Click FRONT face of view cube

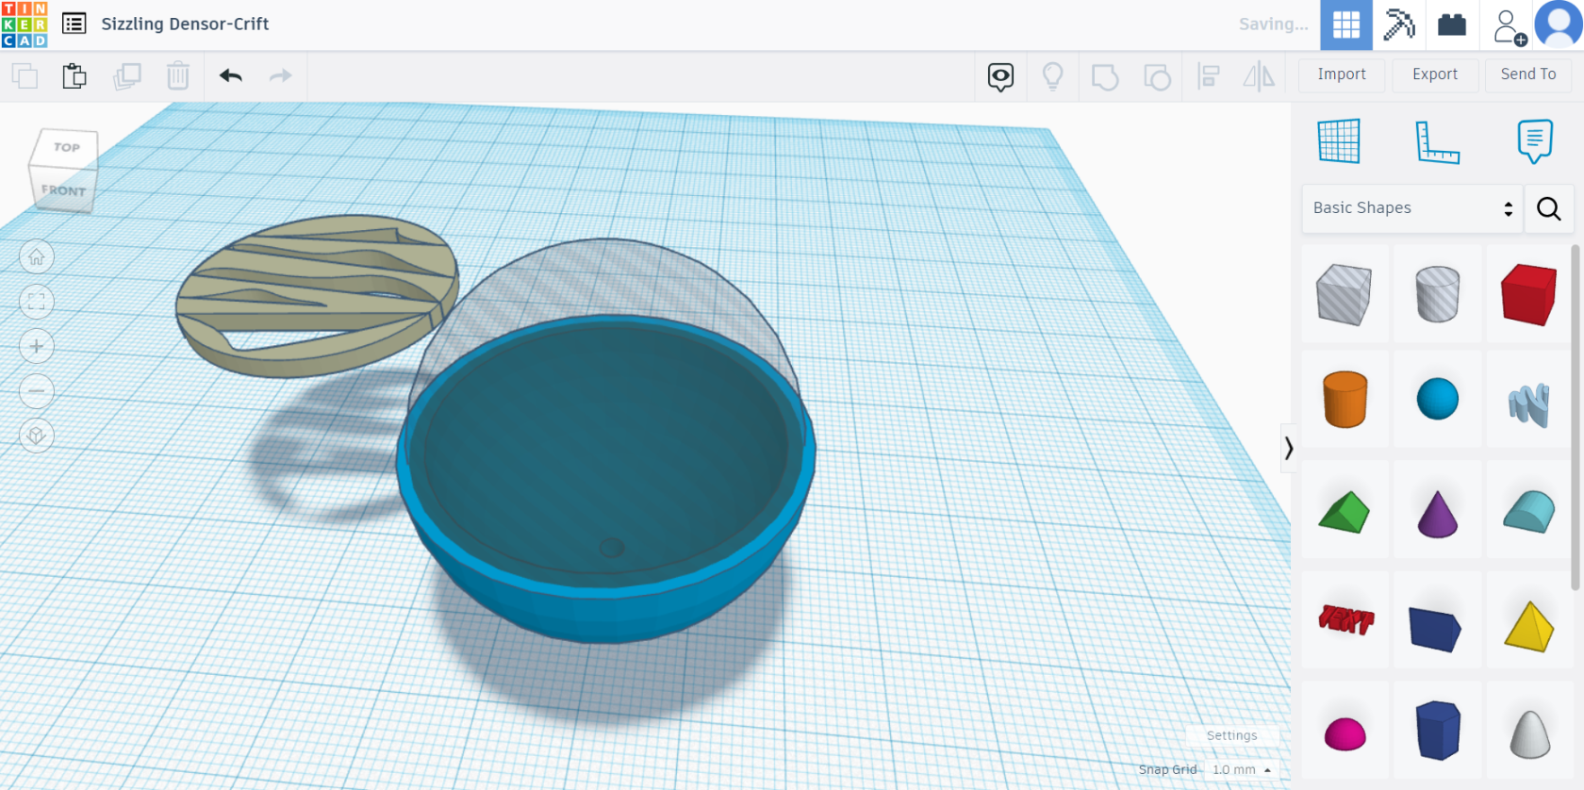(x=62, y=189)
